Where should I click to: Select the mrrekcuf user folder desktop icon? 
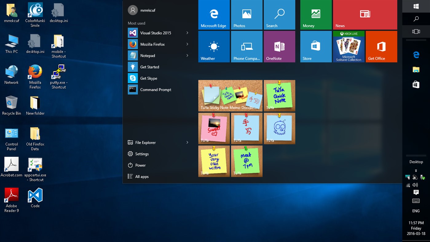pos(12,13)
